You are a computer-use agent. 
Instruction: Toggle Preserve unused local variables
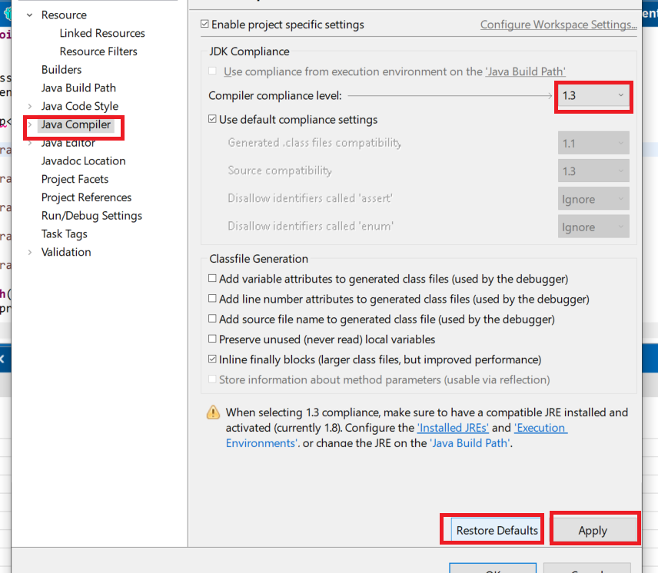(213, 339)
